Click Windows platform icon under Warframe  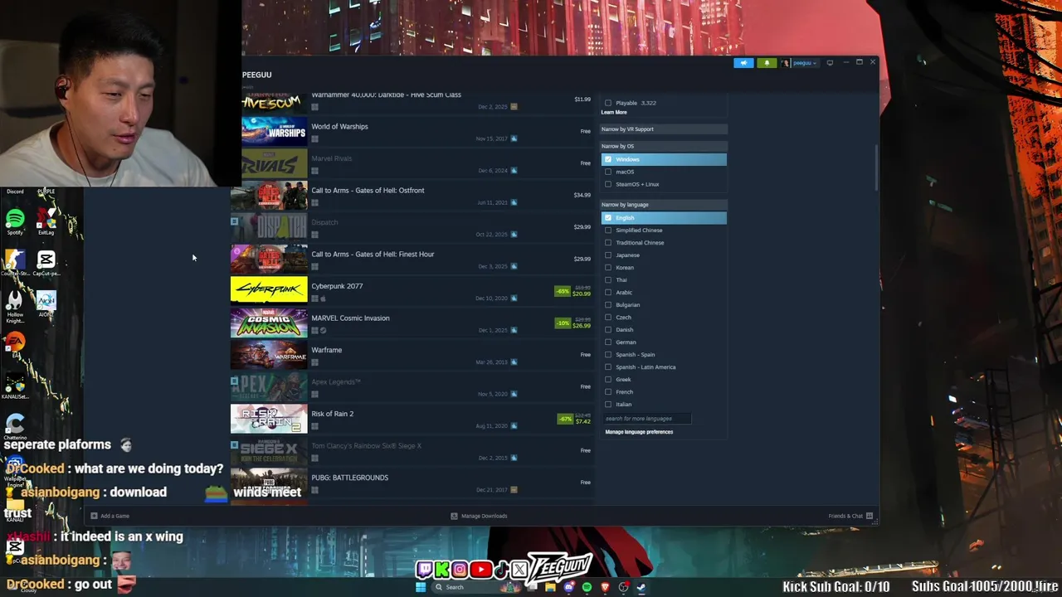[x=314, y=362]
